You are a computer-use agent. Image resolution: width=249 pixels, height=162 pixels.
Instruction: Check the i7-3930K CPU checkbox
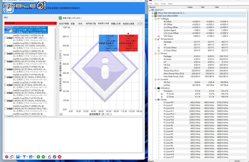[x=6, y=53]
